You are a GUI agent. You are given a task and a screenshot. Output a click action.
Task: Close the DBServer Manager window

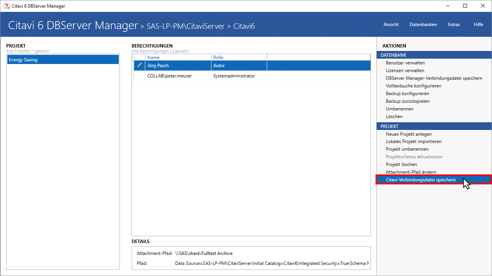483,6
